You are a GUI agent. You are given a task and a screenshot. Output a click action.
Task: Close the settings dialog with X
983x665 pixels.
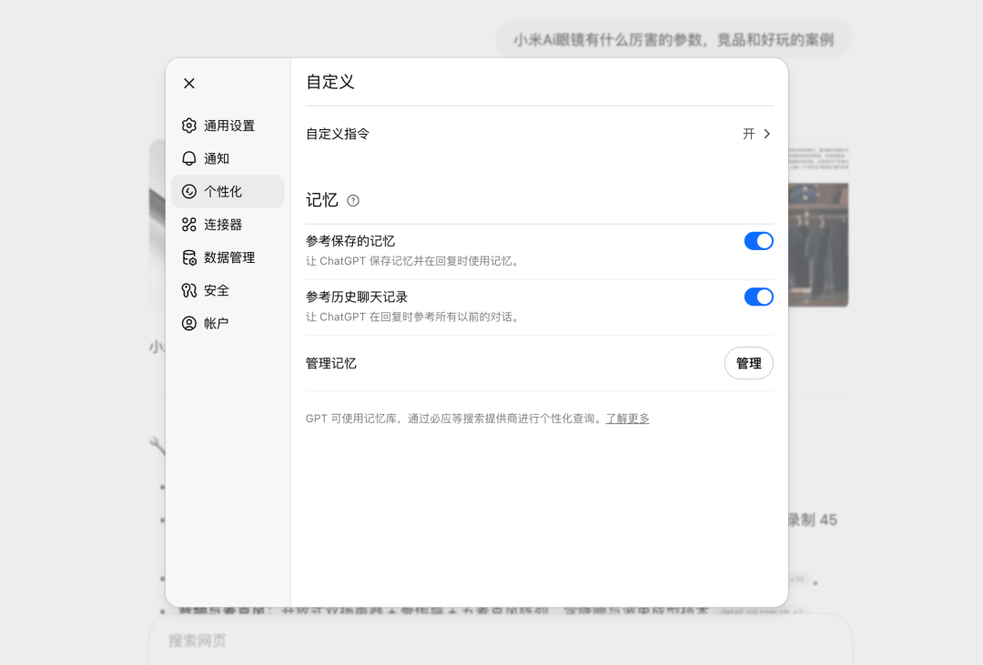pyautogui.click(x=188, y=84)
